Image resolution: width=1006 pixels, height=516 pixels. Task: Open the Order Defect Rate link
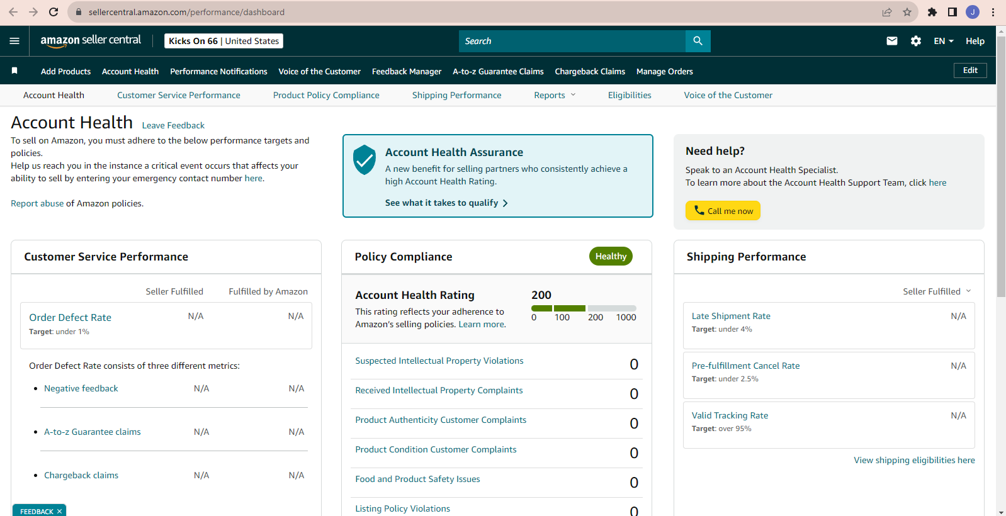(x=70, y=318)
